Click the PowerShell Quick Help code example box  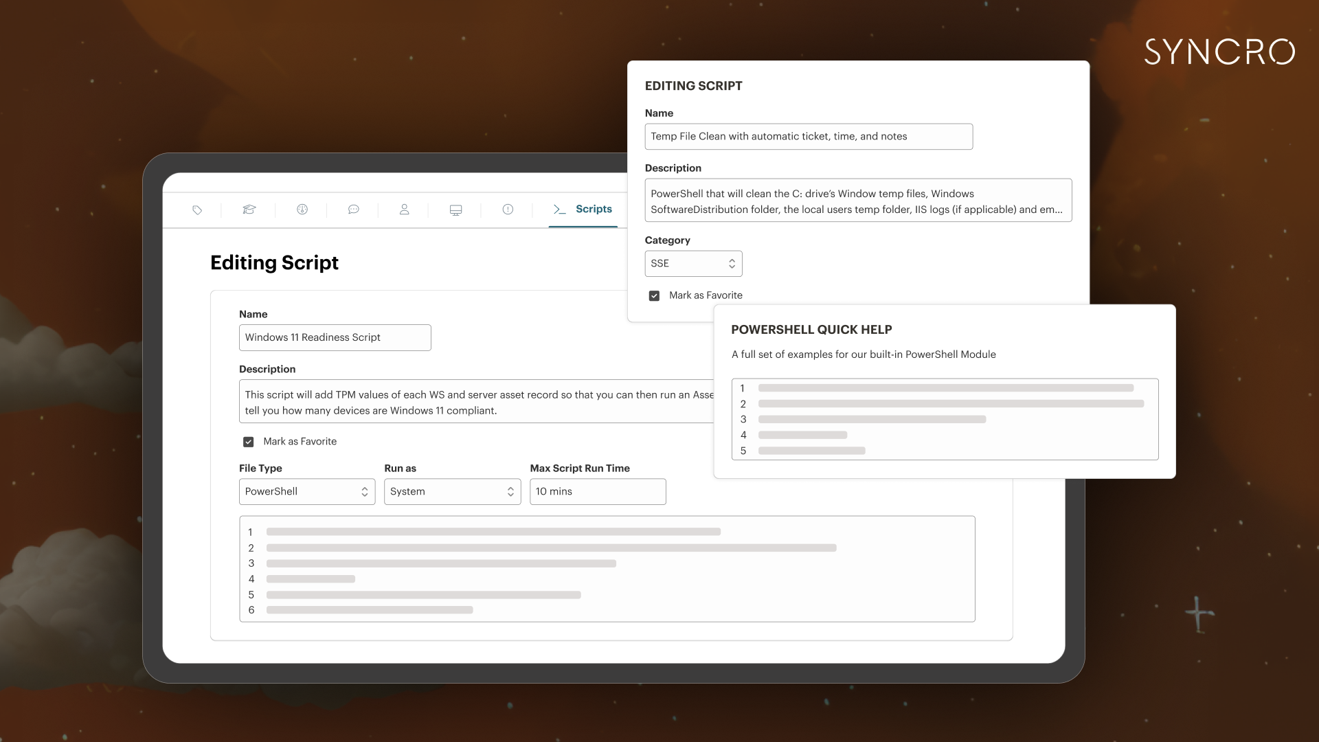[945, 419]
